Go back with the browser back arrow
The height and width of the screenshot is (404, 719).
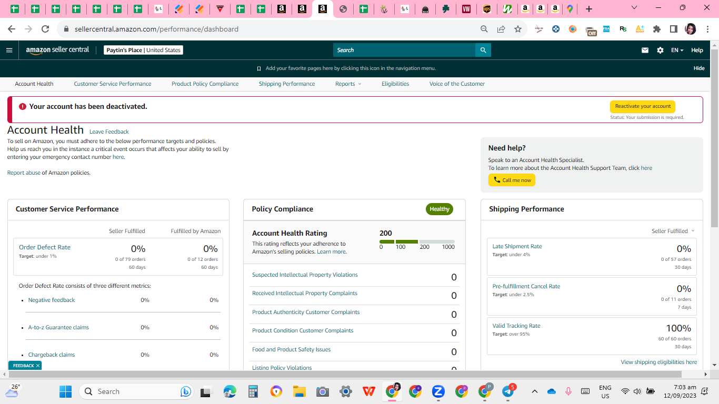[12, 29]
